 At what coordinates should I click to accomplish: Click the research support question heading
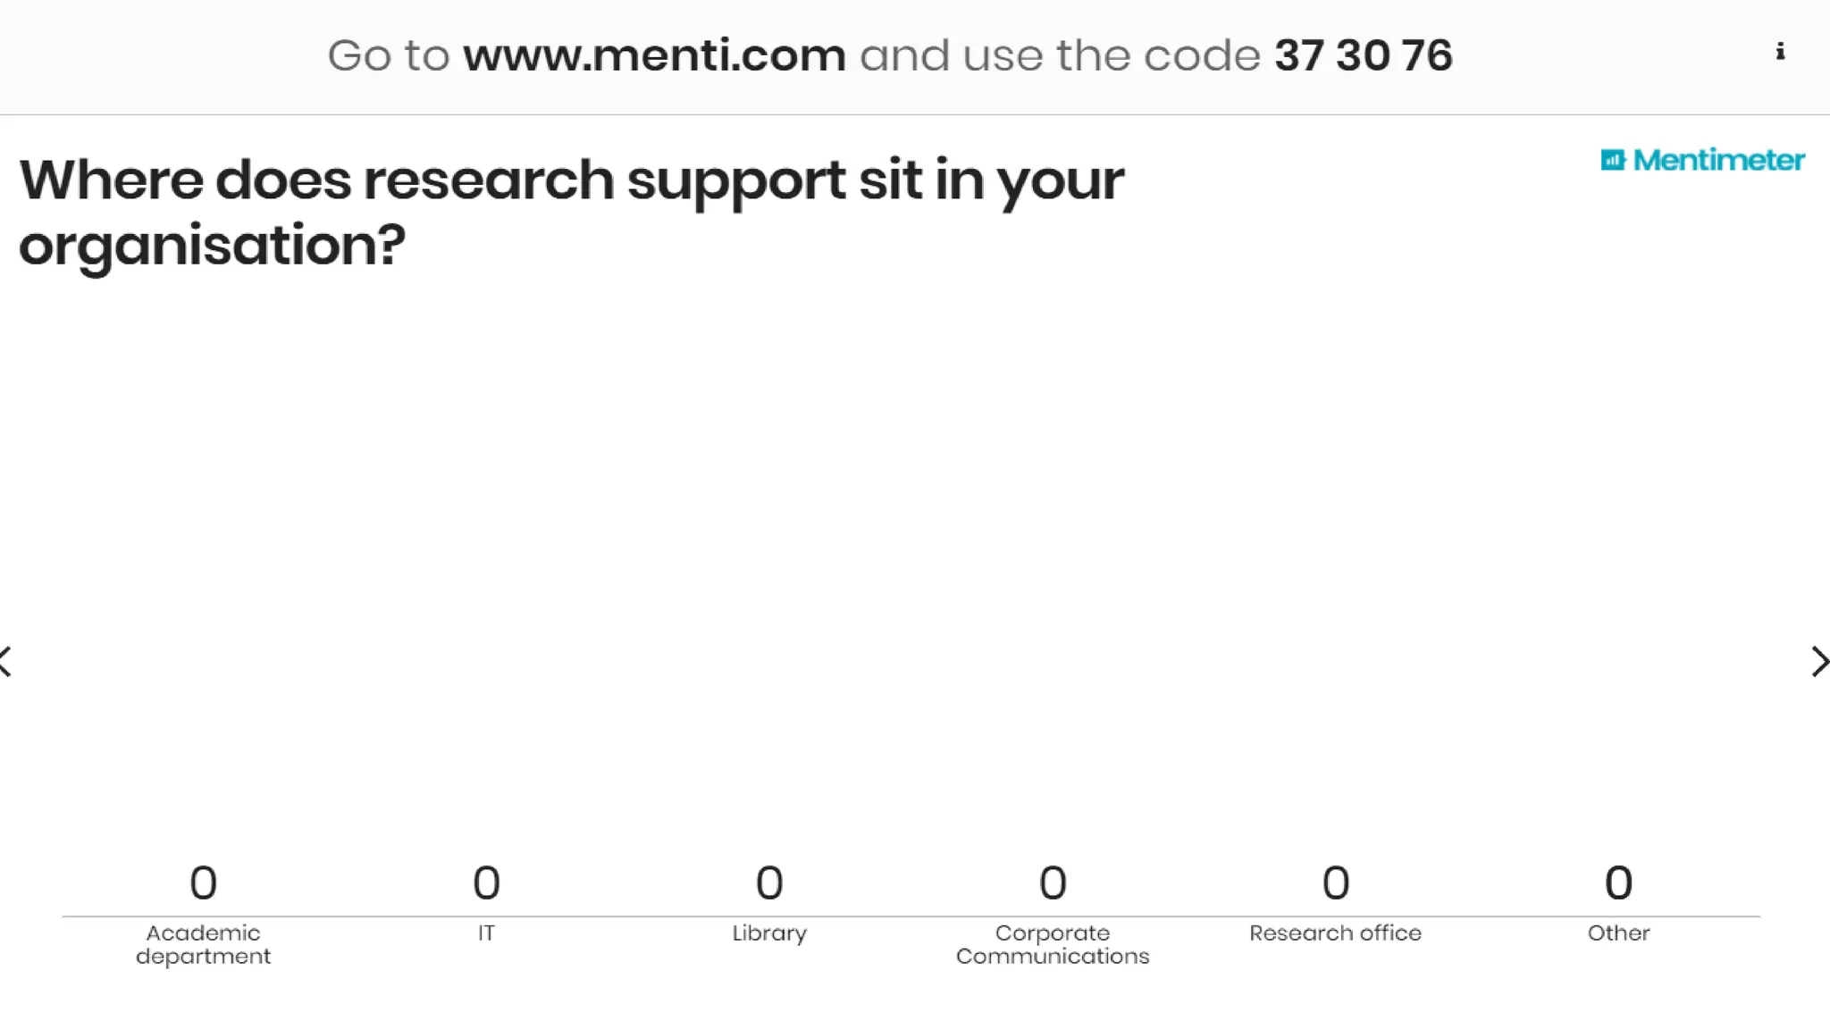[x=572, y=212]
